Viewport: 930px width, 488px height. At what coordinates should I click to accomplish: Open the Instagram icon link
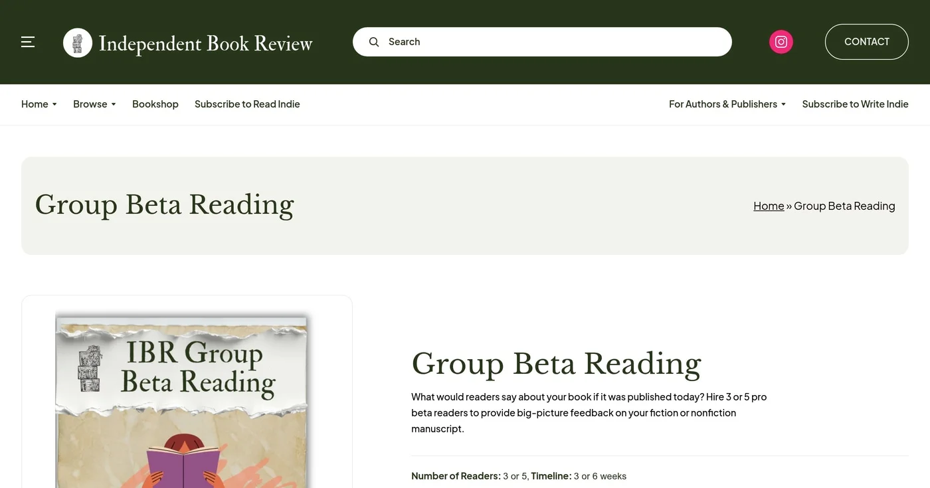click(x=781, y=42)
